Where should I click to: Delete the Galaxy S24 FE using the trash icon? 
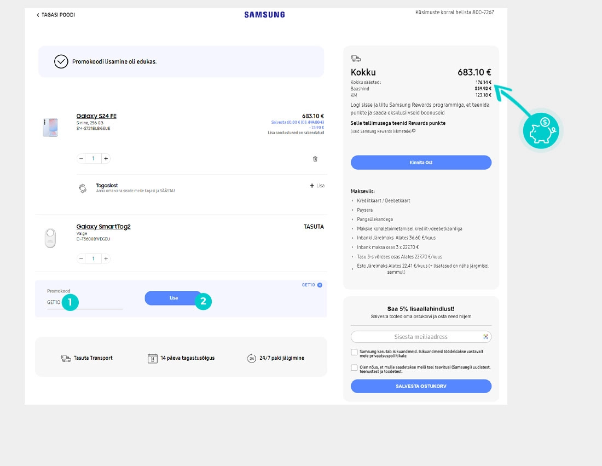point(315,159)
